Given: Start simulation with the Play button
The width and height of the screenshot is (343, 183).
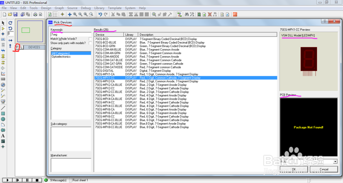Looking at the screenshot, I should coord(8,180).
